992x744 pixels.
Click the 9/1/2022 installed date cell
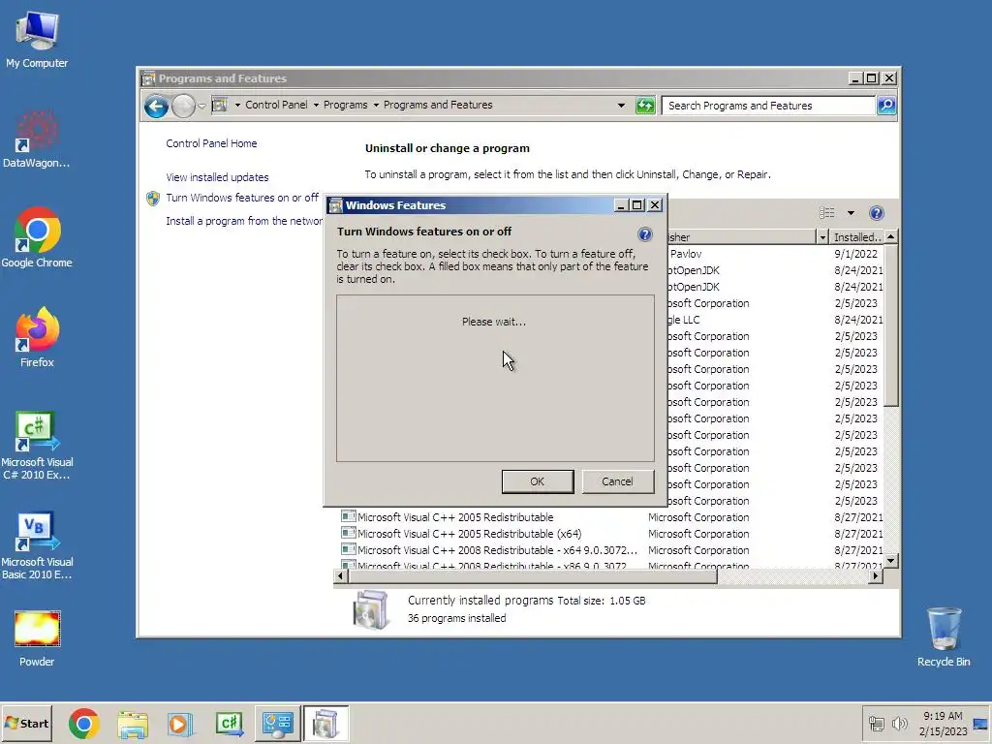(x=856, y=254)
